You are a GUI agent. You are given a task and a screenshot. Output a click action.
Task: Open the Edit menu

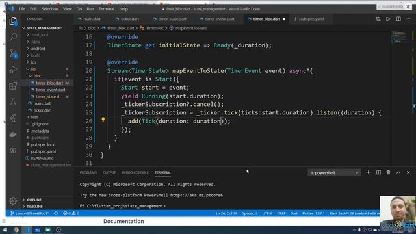coord(33,9)
